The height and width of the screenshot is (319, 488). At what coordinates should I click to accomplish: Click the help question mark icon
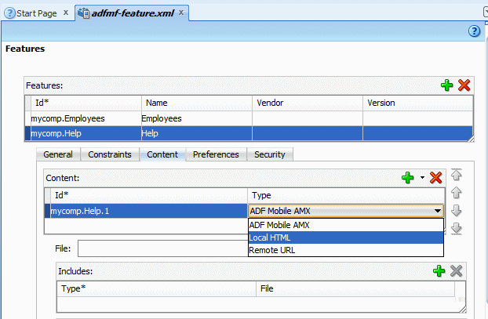tap(474, 31)
